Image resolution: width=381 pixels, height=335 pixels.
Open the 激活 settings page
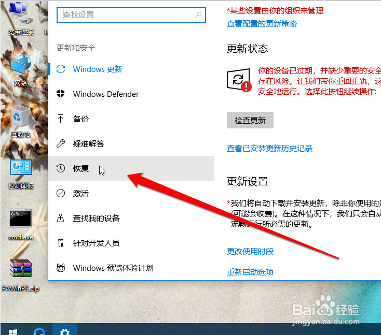pyautogui.click(x=131, y=193)
